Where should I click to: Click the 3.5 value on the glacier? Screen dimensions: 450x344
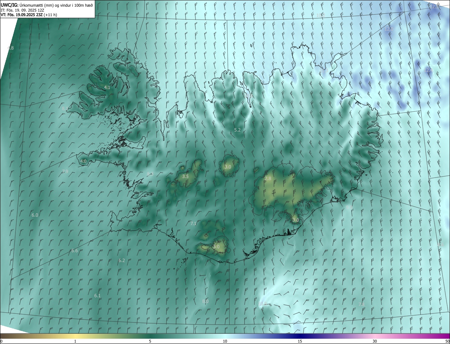(x=186, y=176)
